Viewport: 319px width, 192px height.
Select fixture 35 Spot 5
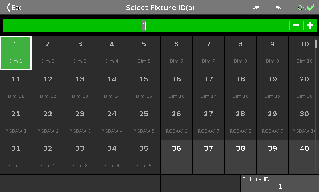144,157
